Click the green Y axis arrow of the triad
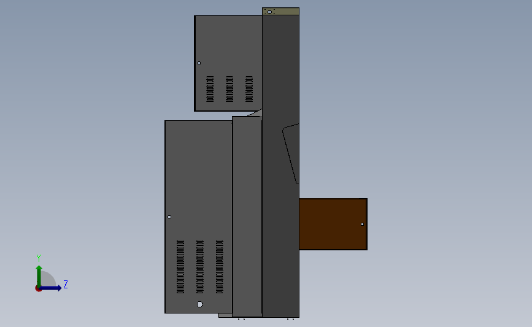The width and height of the screenshot is (532, 327). point(39,275)
